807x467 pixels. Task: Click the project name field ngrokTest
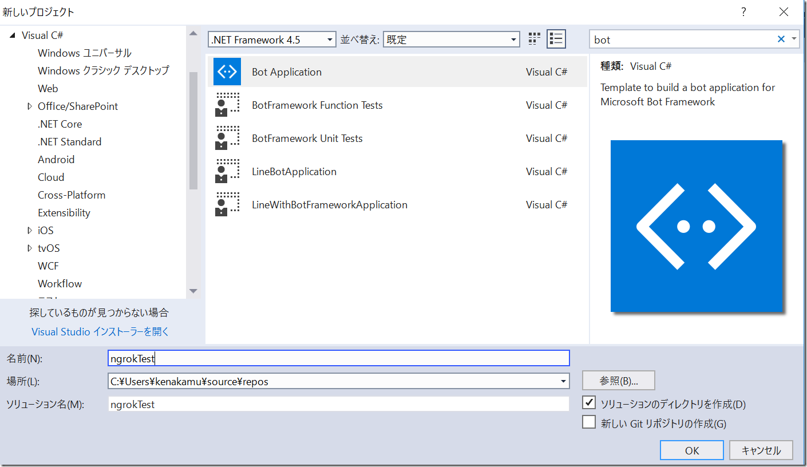coord(339,358)
